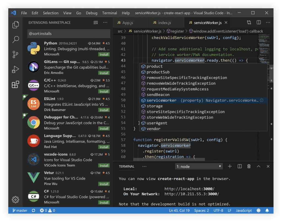
Task: Open the Debug view in activity bar
Action: tap(15, 69)
